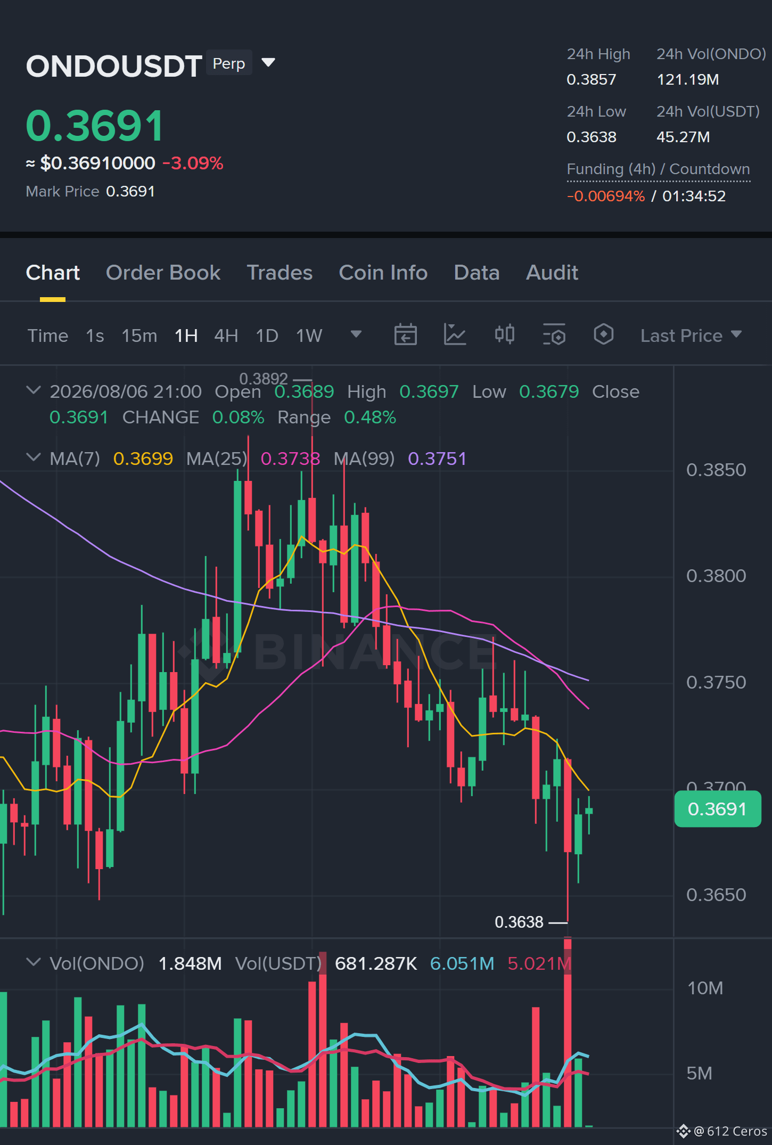Select the Time chart mode

[x=48, y=336]
